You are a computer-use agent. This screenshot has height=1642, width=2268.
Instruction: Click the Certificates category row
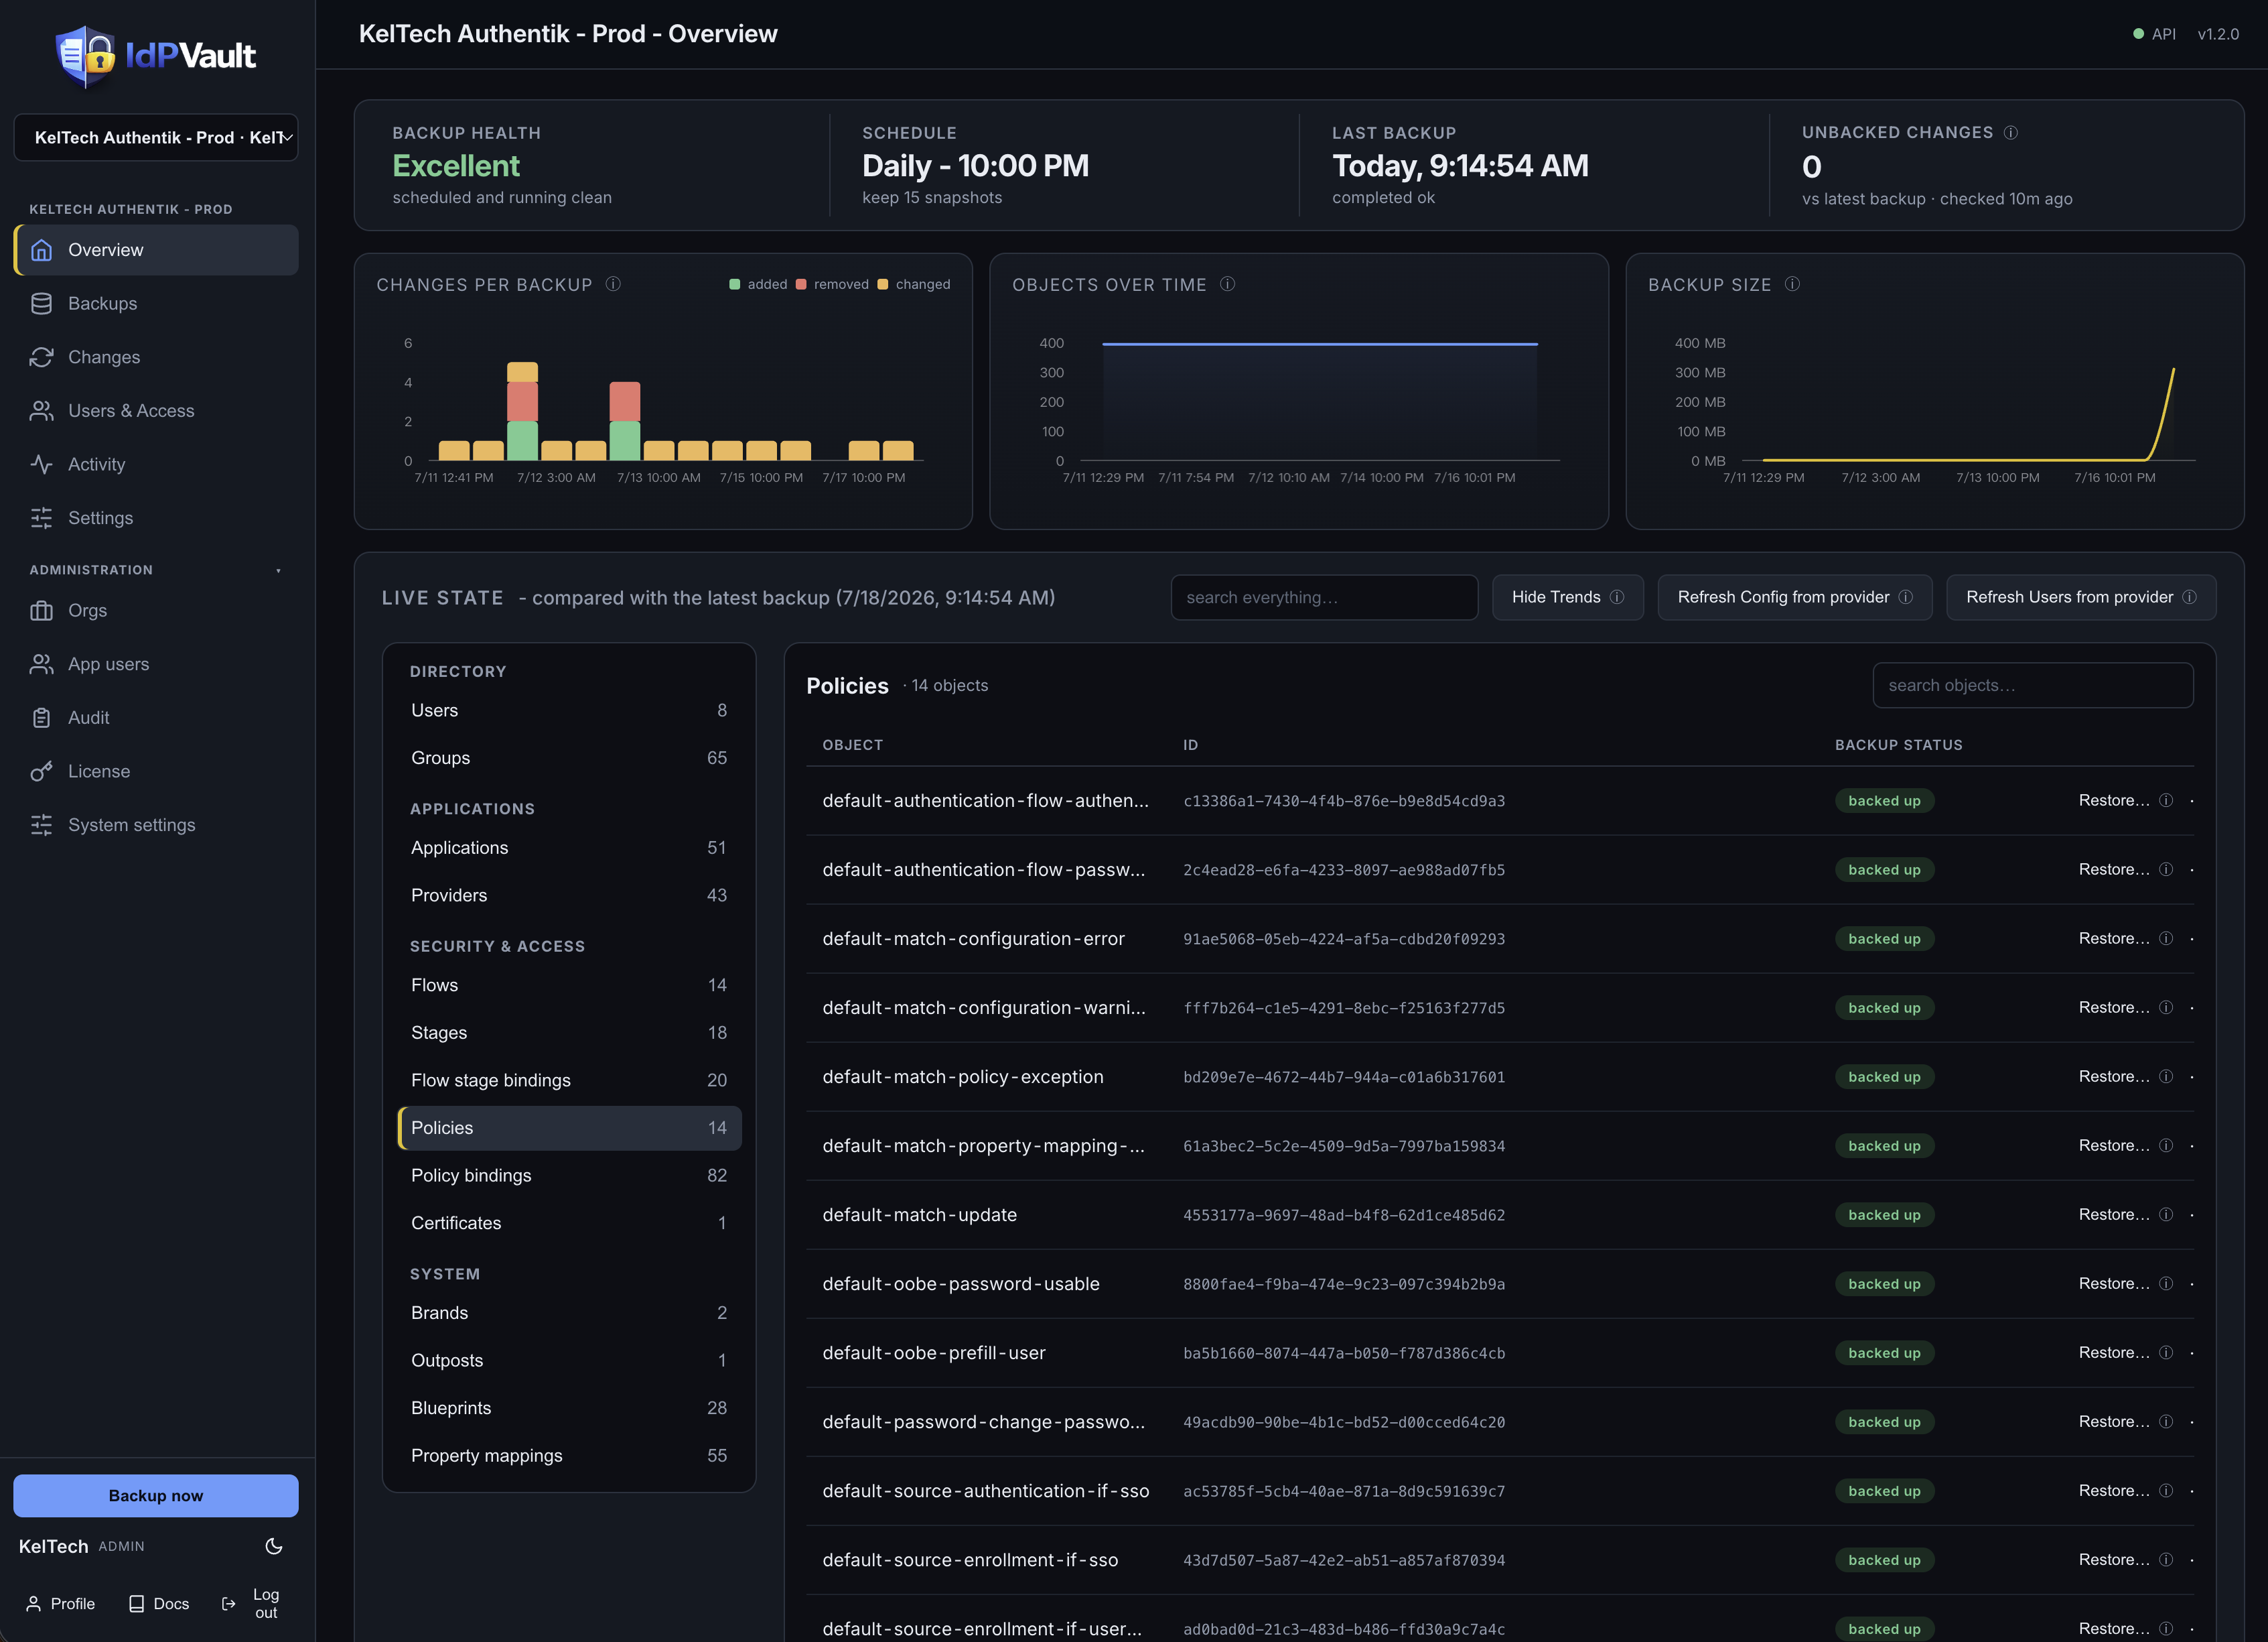[x=569, y=1222]
